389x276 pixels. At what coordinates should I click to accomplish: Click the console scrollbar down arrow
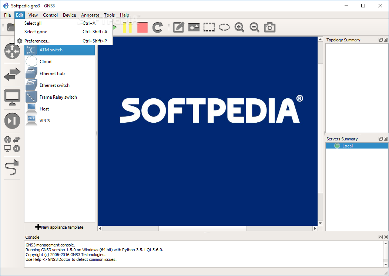pyautogui.click(x=386, y=265)
